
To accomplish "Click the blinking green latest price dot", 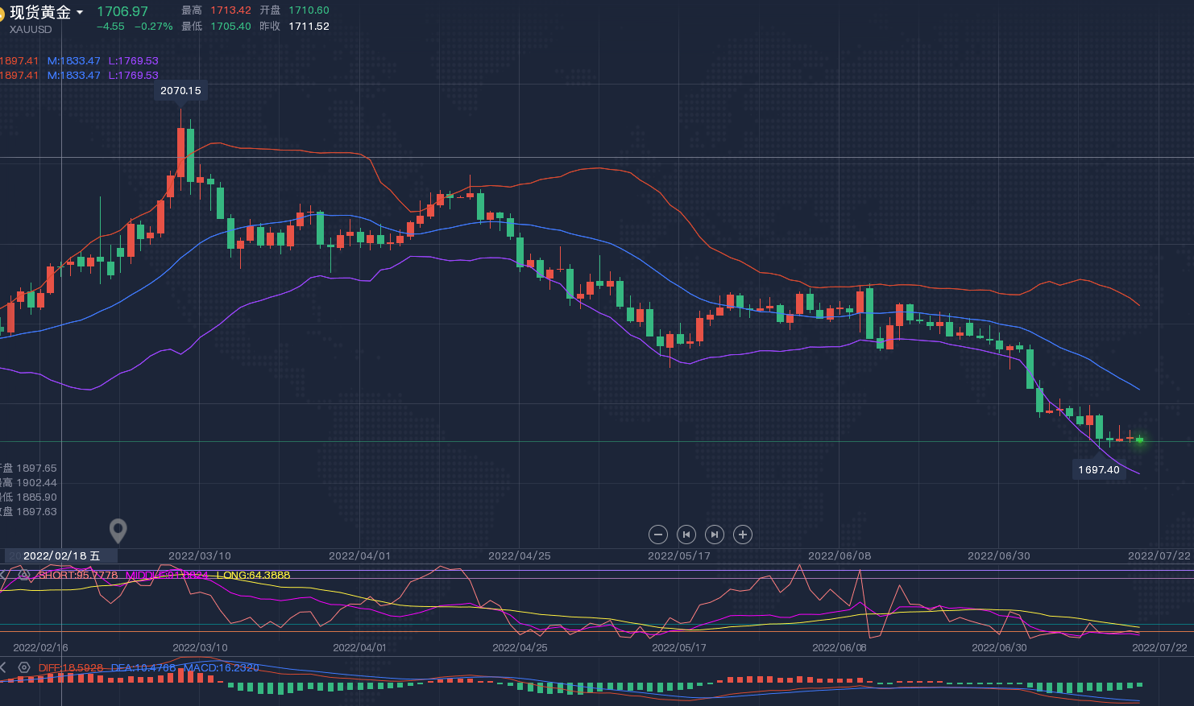I will click(x=1140, y=440).
